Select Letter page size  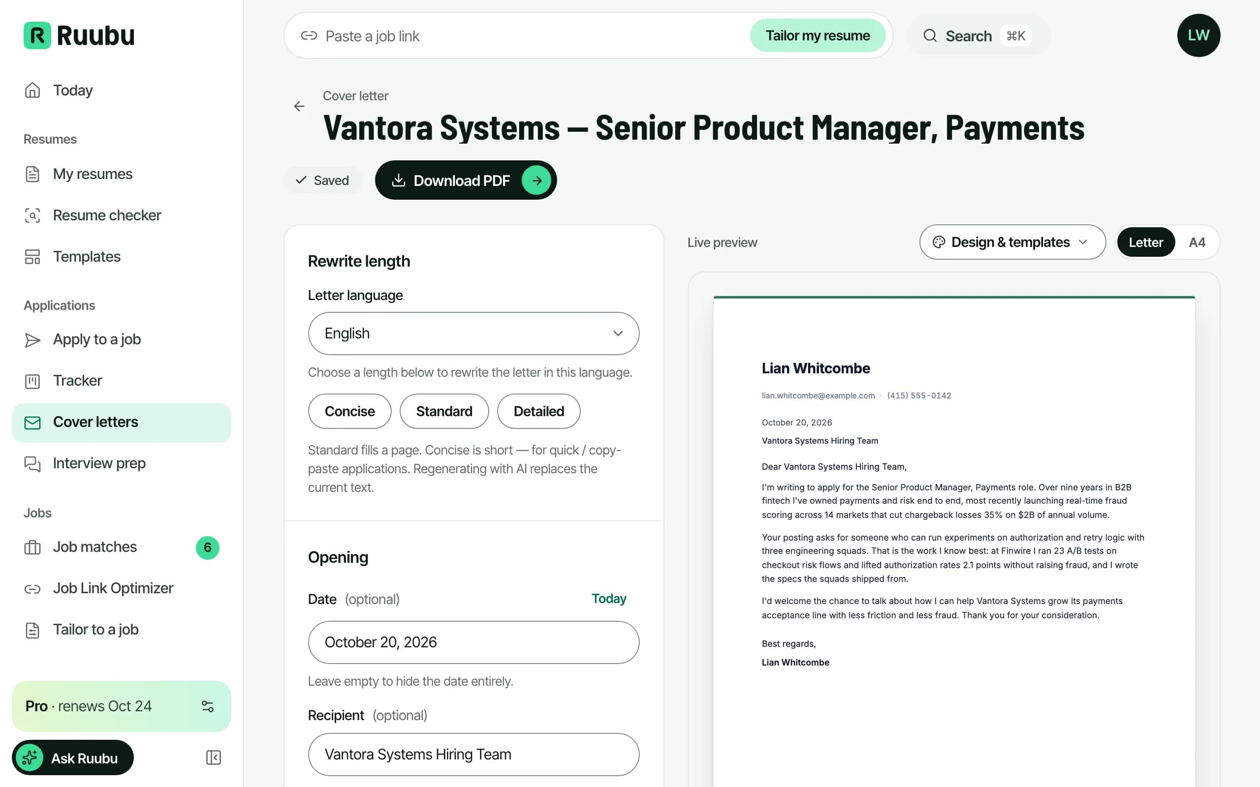(1145, 242)
